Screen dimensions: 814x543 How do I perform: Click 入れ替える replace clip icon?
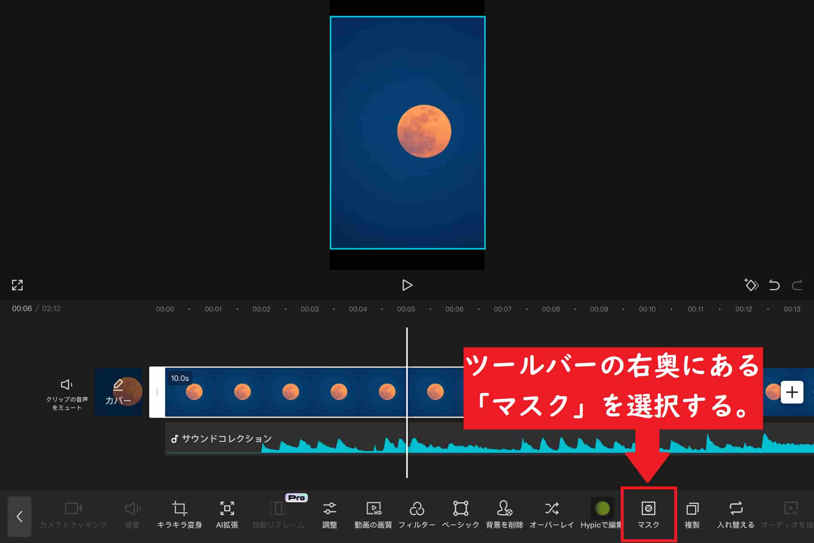[x=736, y=514]
